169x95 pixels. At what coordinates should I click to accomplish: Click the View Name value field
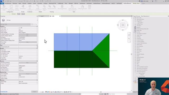[28, 75]
